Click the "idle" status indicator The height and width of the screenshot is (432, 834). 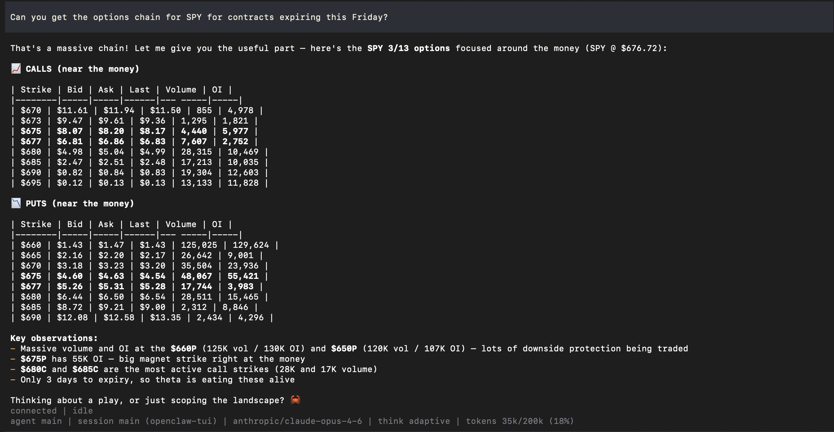coord(82,411)
